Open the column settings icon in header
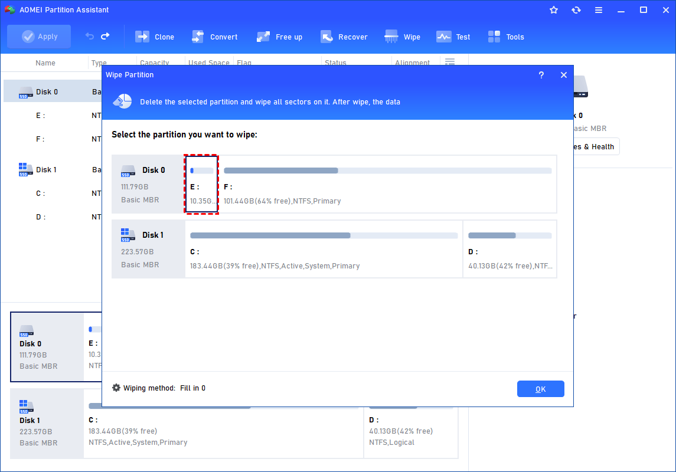676x472 pixels. (450, 61)
